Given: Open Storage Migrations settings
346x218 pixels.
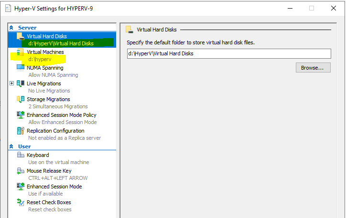Looking at the screenshot, I should pos(48,99).
